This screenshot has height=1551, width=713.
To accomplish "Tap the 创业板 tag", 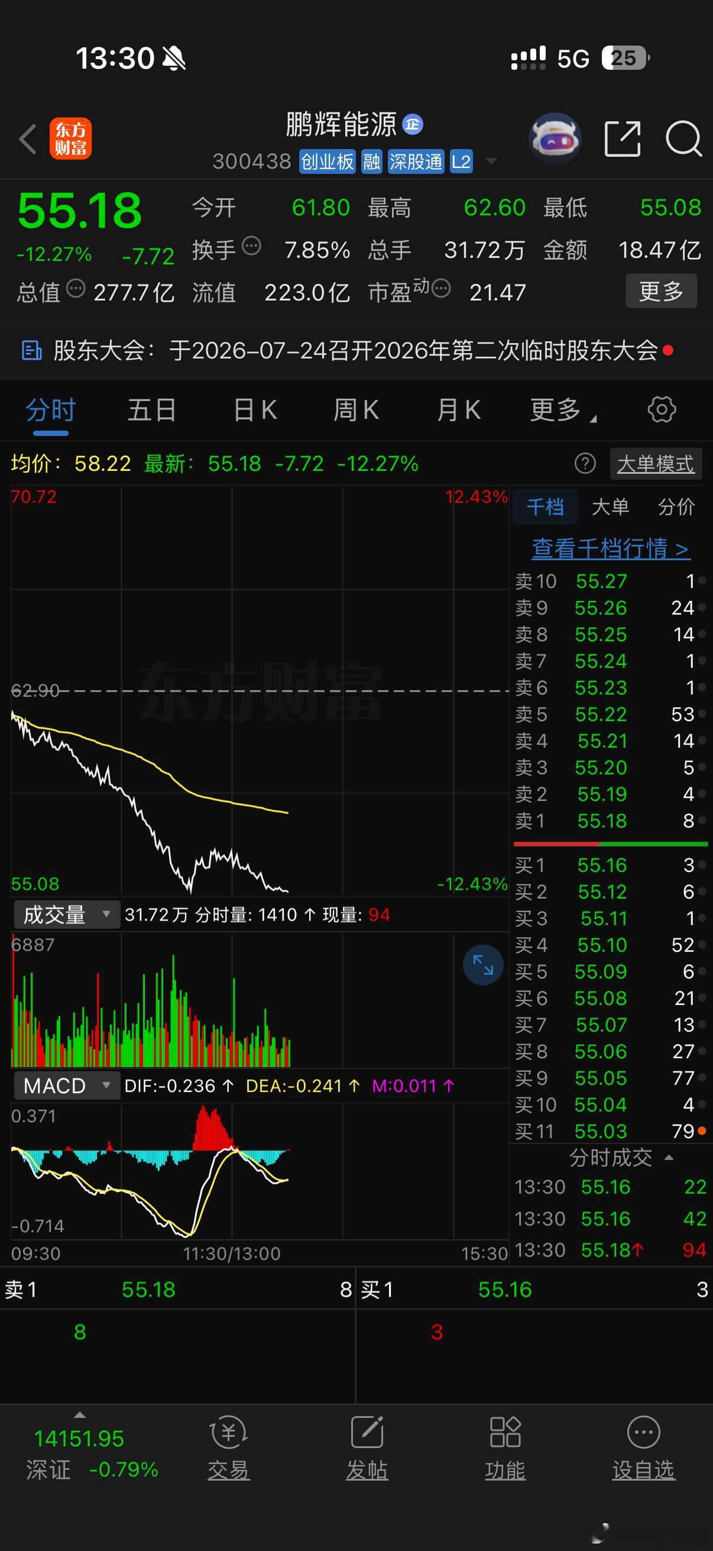I will pos(328,161).
